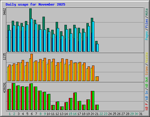Click the green kB Out bar for day 10
The height and width of the screenshot is (117, 150).
pos(49,102)
